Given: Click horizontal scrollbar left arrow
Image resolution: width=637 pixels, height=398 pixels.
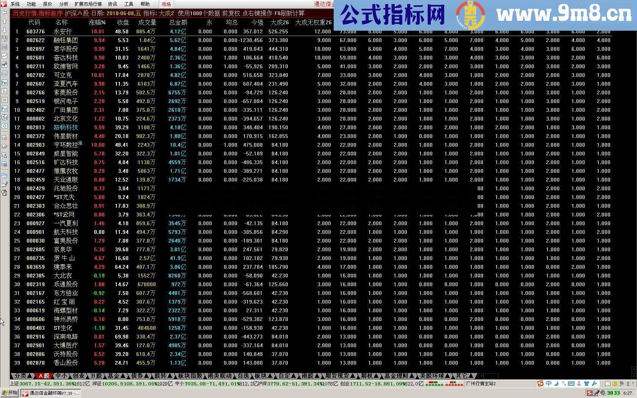Looking at the screenshot, I should [481, 376].
